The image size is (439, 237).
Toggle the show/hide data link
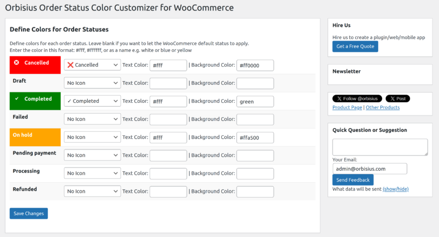tap(396, 189)
